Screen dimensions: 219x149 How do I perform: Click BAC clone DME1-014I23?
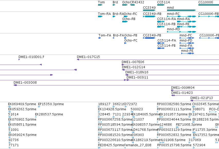[195, 96]
